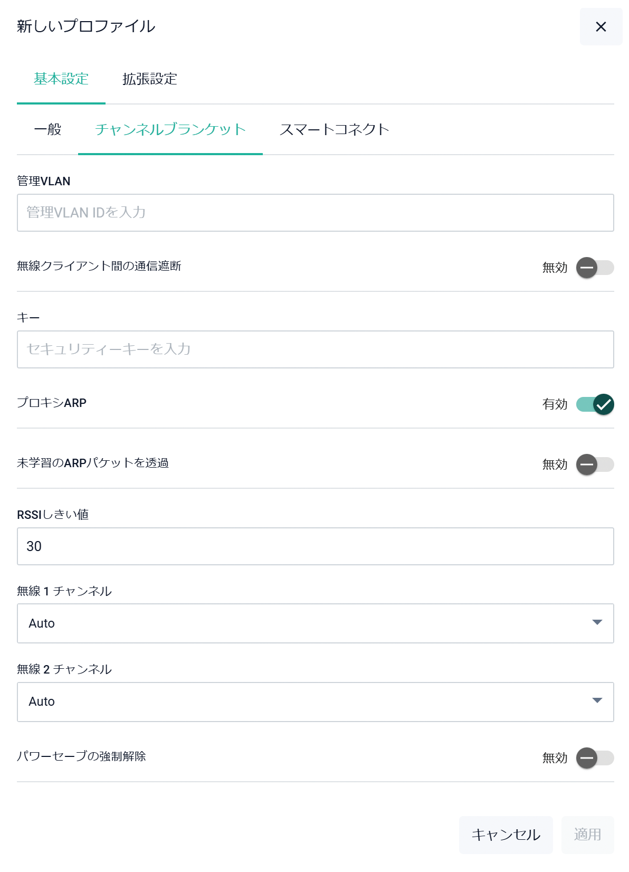This screenshot has width=629, height=872.
Task: Go to the スマートコネクト sub-tab
Action: pos(335,129)
